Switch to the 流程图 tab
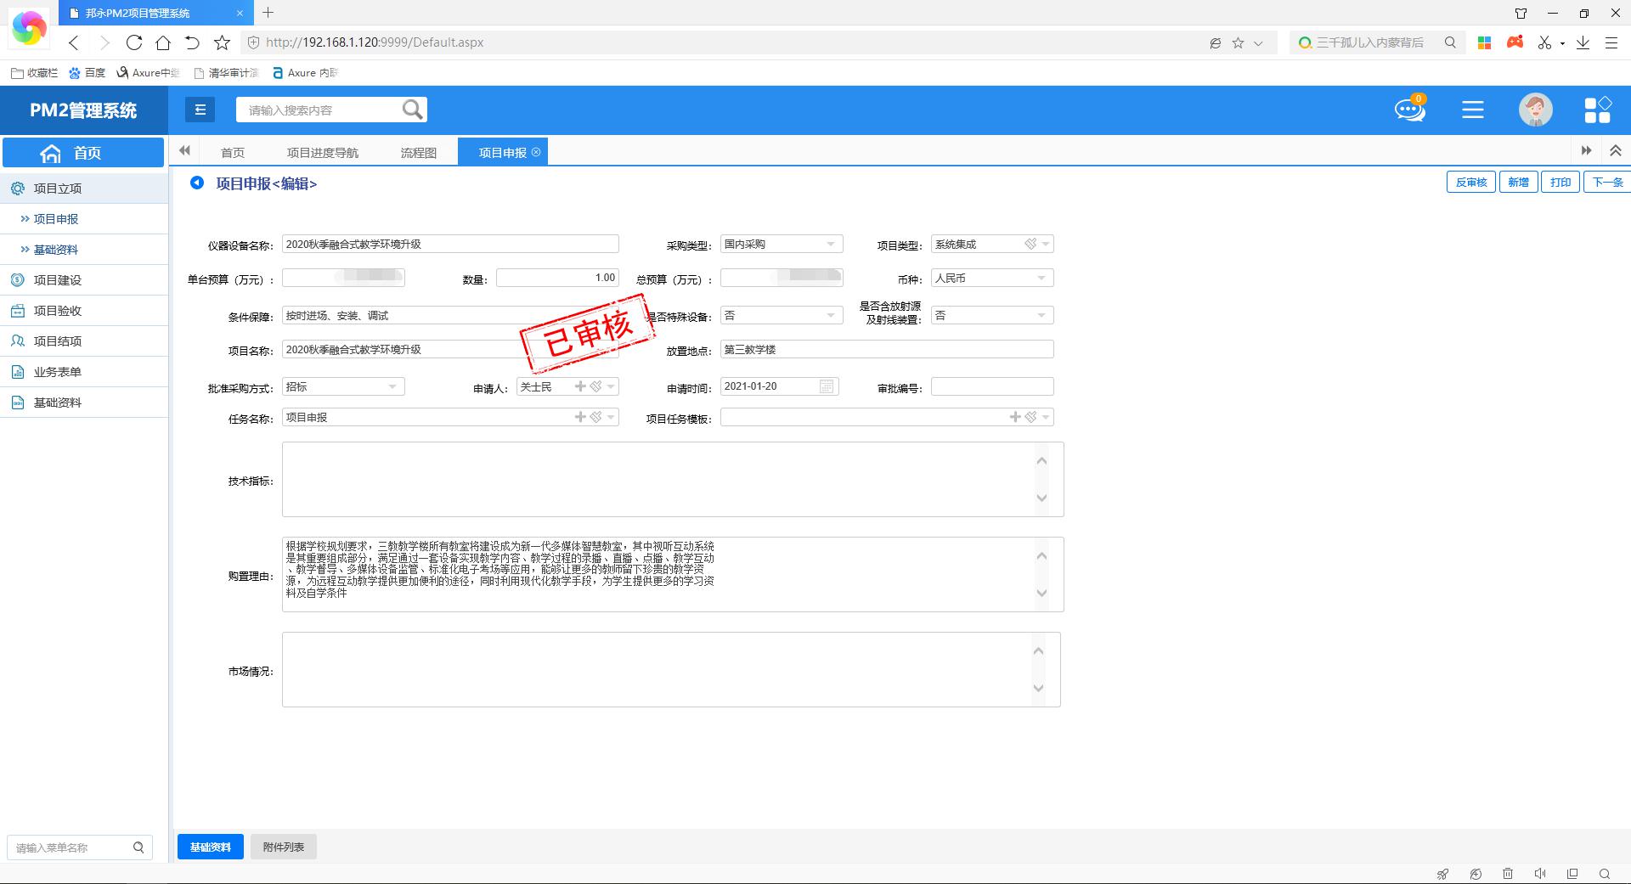 [418, 153]
